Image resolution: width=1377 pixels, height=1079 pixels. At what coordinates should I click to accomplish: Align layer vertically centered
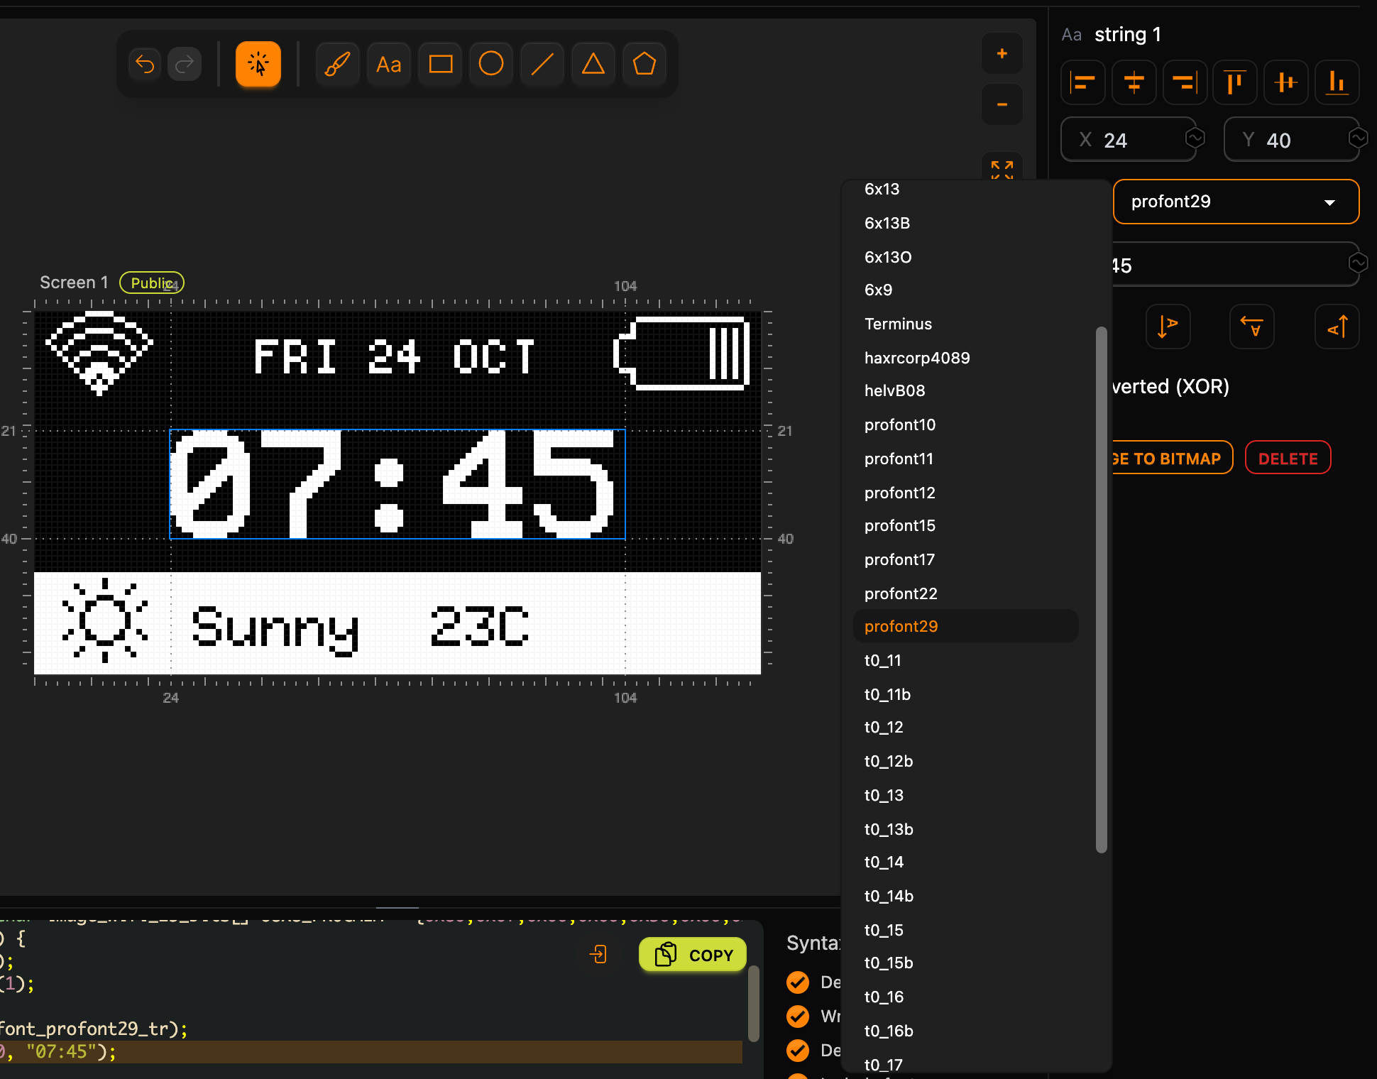pyautogui.click(x=1286, y=82)
